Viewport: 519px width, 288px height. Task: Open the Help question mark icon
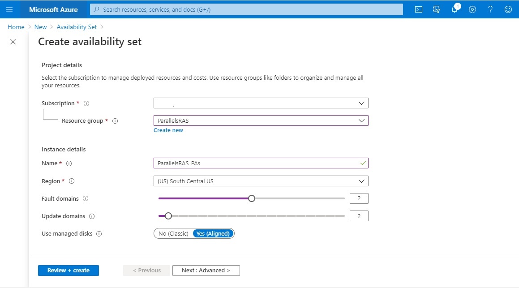[490, 9]
